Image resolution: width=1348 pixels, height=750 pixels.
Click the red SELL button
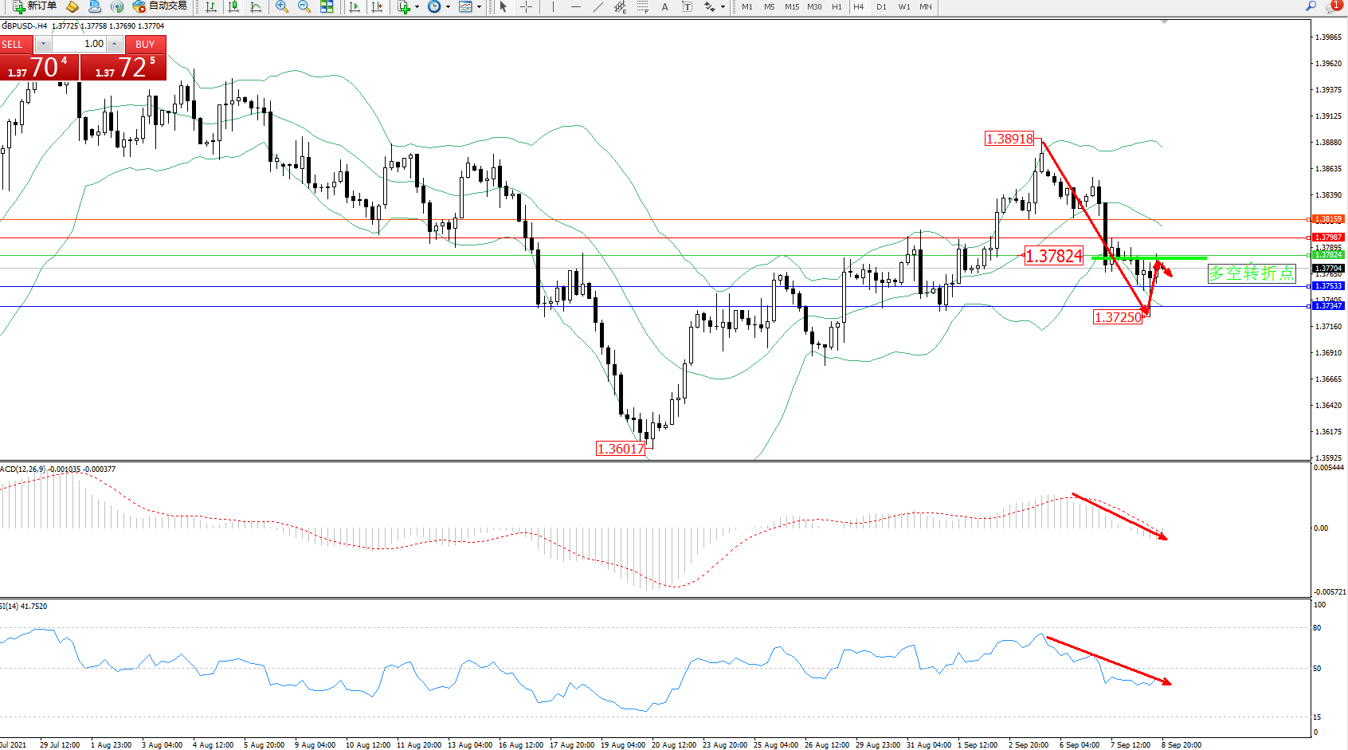click(x=16, y=44)
